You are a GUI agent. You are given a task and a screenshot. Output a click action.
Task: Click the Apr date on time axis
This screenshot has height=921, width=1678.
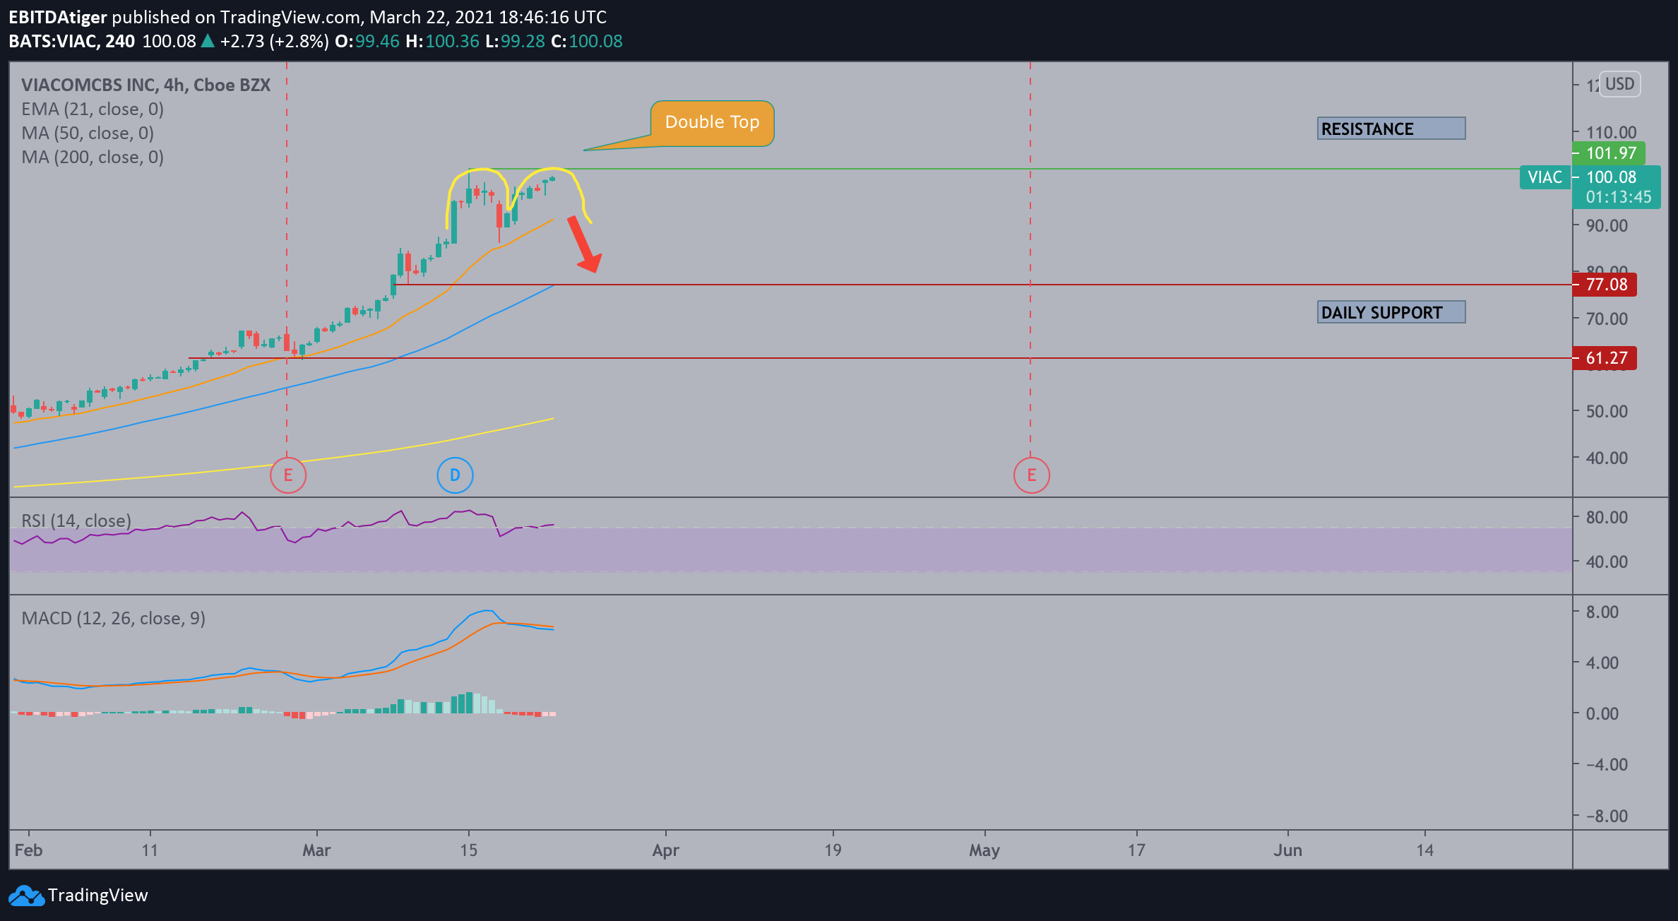(x=666, y=850)
